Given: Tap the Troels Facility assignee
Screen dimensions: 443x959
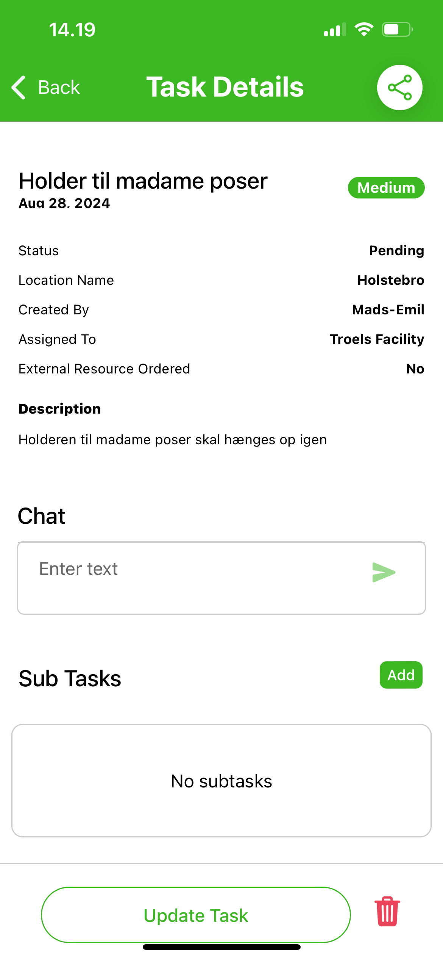Looking at the screenshot, I should 377,339.
